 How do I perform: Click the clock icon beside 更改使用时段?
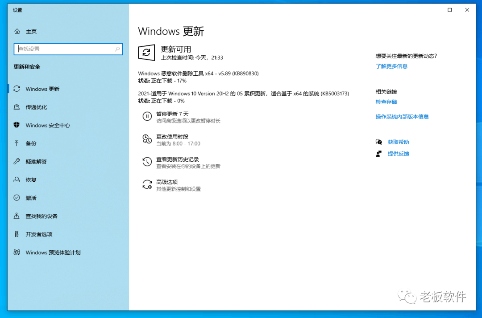tap(147, 139)
